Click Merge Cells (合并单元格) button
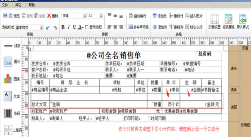The height and width of the screenshot is (137, 251). click(138, 27)
